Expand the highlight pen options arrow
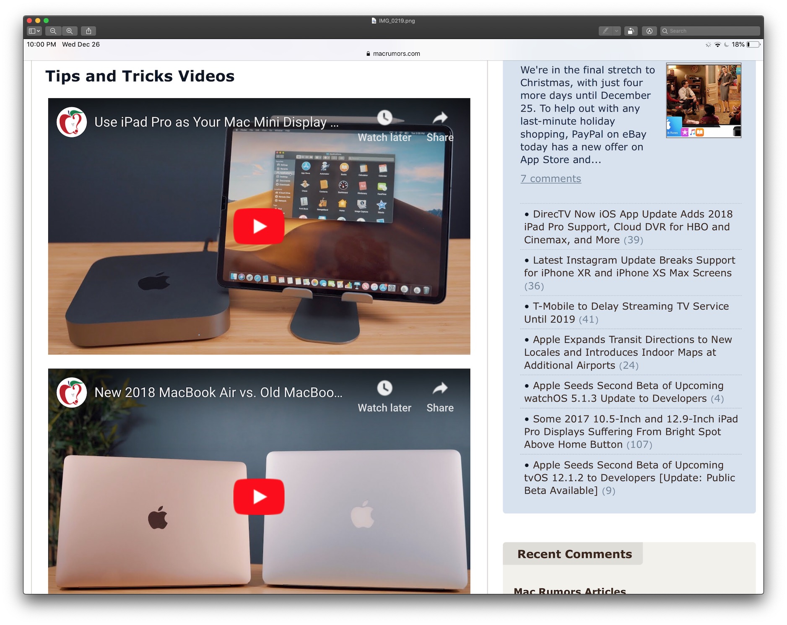 click(x=616, y=31)
